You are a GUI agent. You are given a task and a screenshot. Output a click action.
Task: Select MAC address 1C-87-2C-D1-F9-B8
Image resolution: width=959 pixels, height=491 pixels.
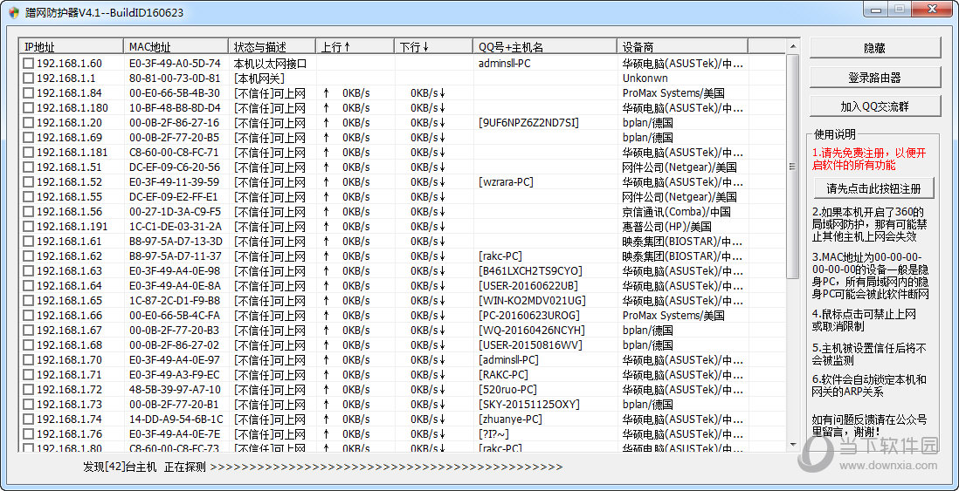(x=175, y=301)
